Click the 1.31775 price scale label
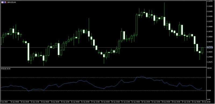This screenshot has height=104, width=215. [210, 1]
